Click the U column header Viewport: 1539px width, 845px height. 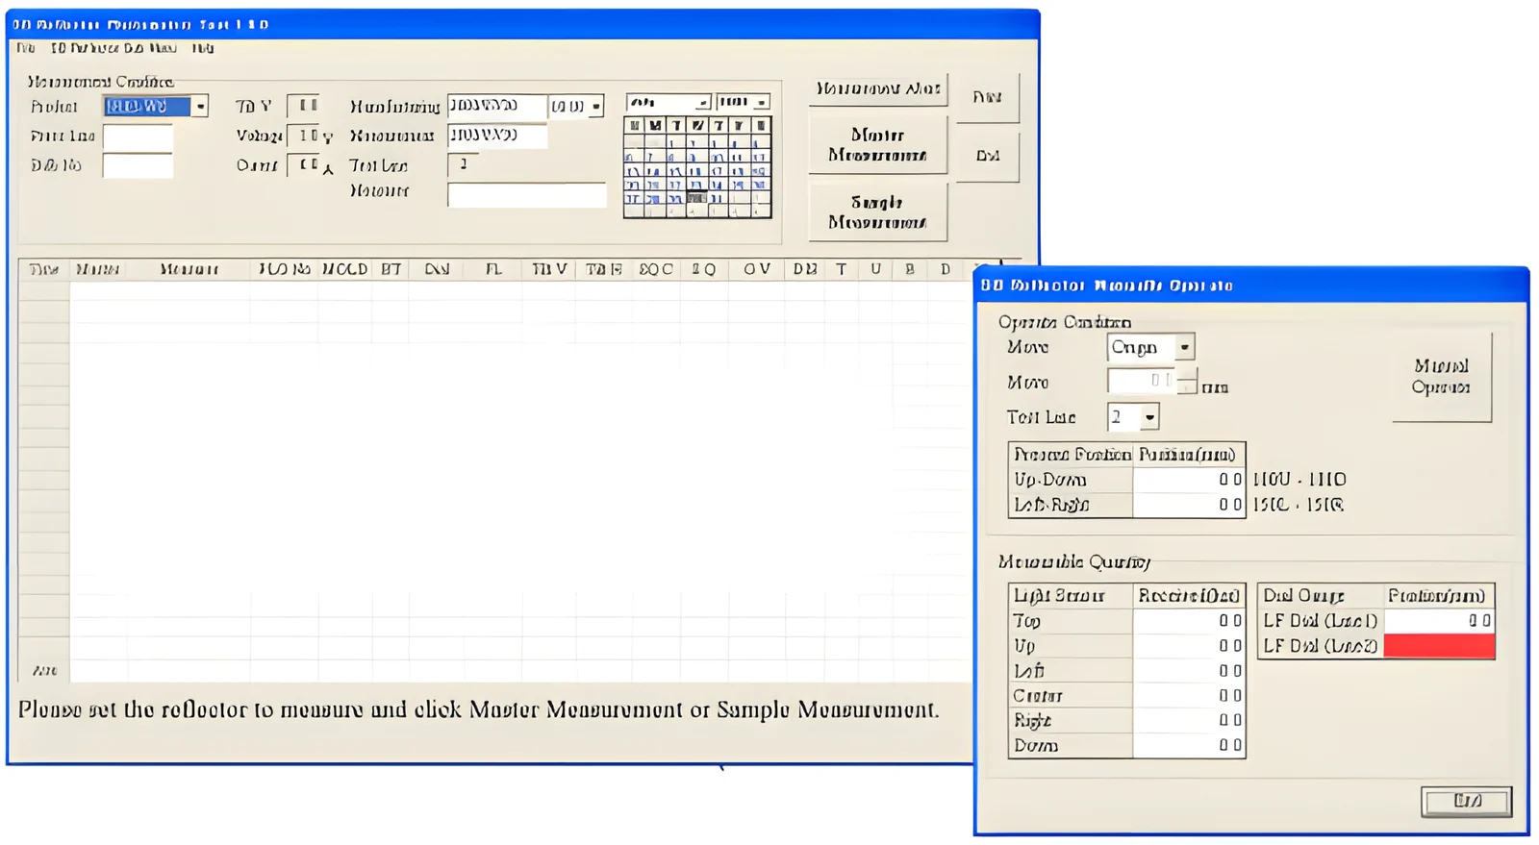point(875,270)
